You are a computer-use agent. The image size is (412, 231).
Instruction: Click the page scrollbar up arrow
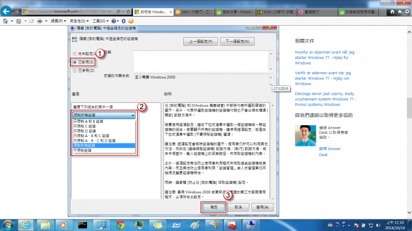[409, 32]
